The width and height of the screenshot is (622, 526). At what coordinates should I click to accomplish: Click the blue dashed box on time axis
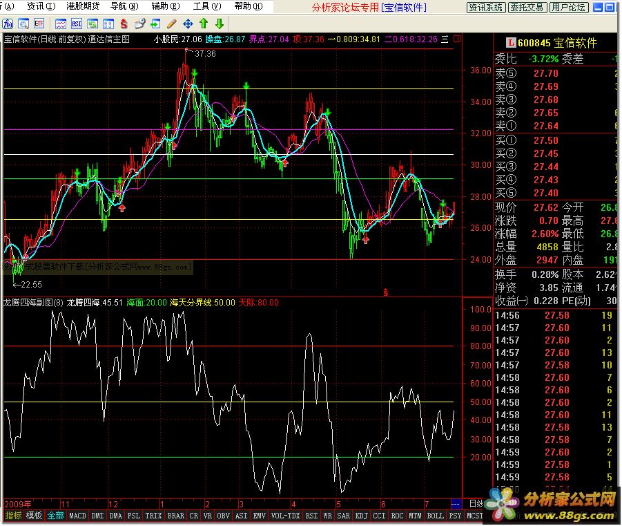pos(456,504)
